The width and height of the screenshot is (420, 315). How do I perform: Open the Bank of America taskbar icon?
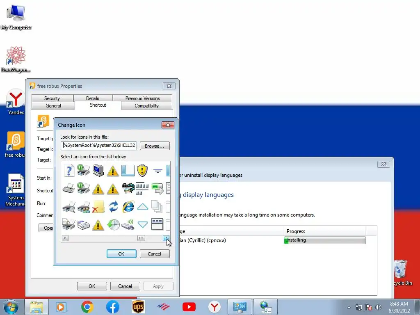pos(163,307)
